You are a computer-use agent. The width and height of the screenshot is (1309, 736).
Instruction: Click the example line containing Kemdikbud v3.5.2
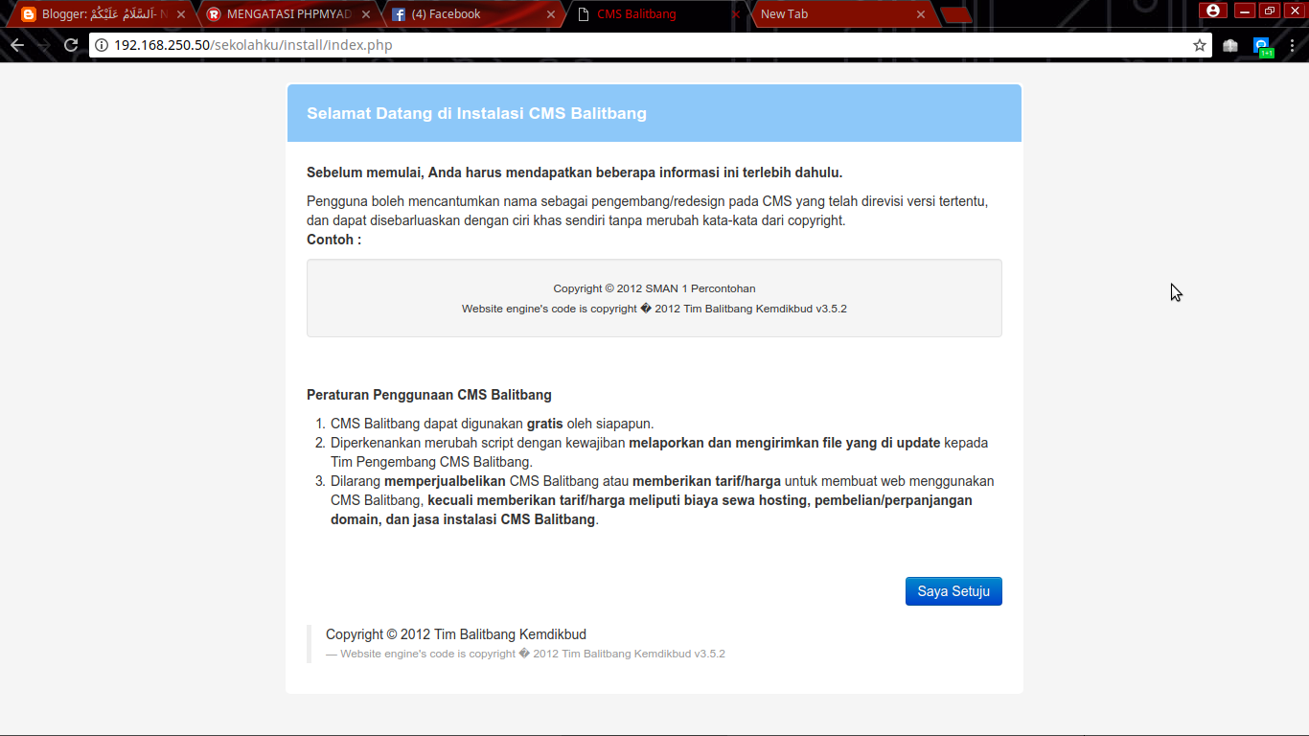(x=654, y=309)
